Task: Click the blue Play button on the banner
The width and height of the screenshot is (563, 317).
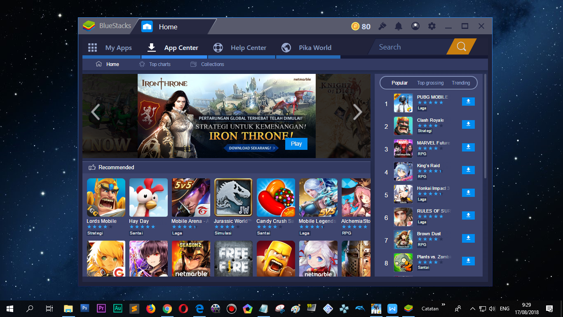Action: point(296,144)
